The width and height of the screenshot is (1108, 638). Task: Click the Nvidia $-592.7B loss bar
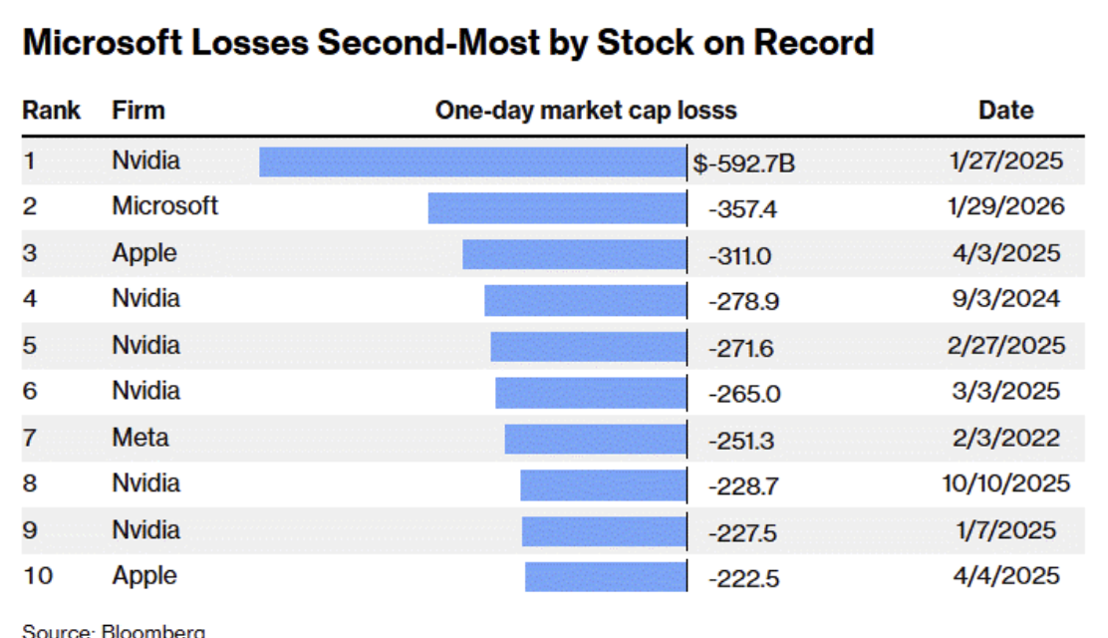tap(472, 161)
